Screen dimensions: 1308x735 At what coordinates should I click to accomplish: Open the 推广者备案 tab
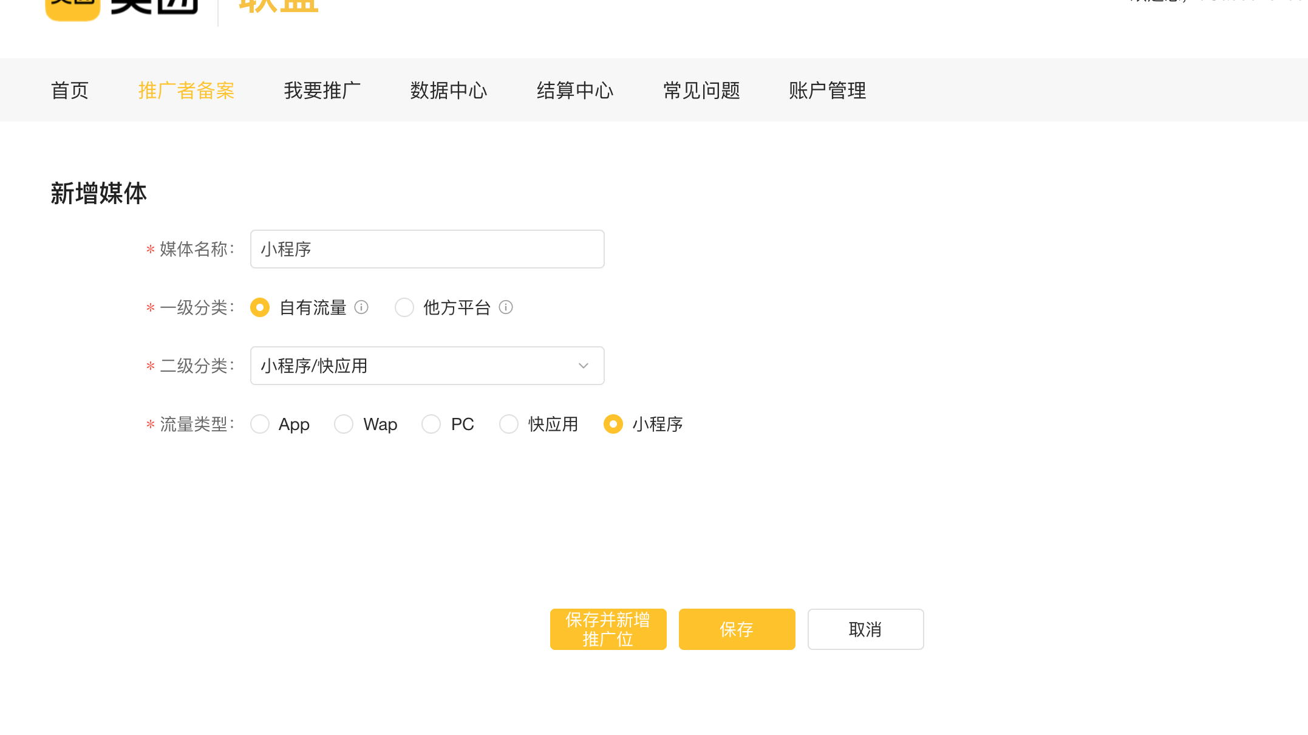coord(186,91)
